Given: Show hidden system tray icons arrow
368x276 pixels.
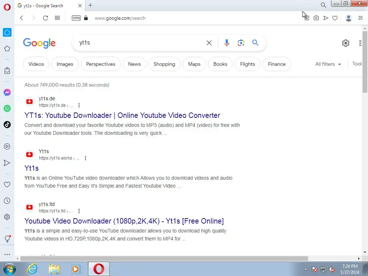Looking at the screenshot, I should click(x=305, y=269).
